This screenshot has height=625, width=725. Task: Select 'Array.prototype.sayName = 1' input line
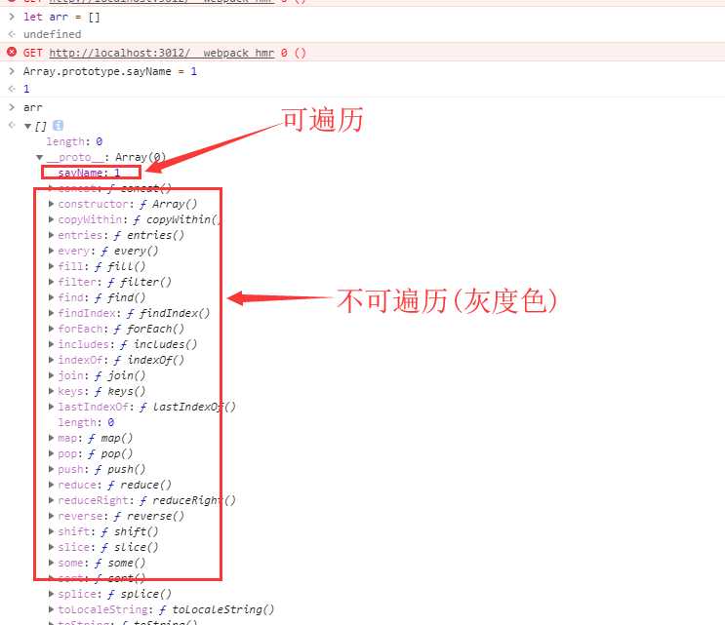(x=110, y=71)
